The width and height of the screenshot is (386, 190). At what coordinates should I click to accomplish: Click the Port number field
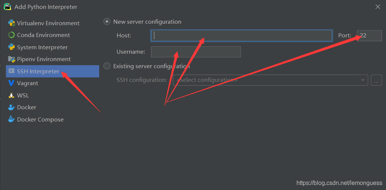point(369,36)
